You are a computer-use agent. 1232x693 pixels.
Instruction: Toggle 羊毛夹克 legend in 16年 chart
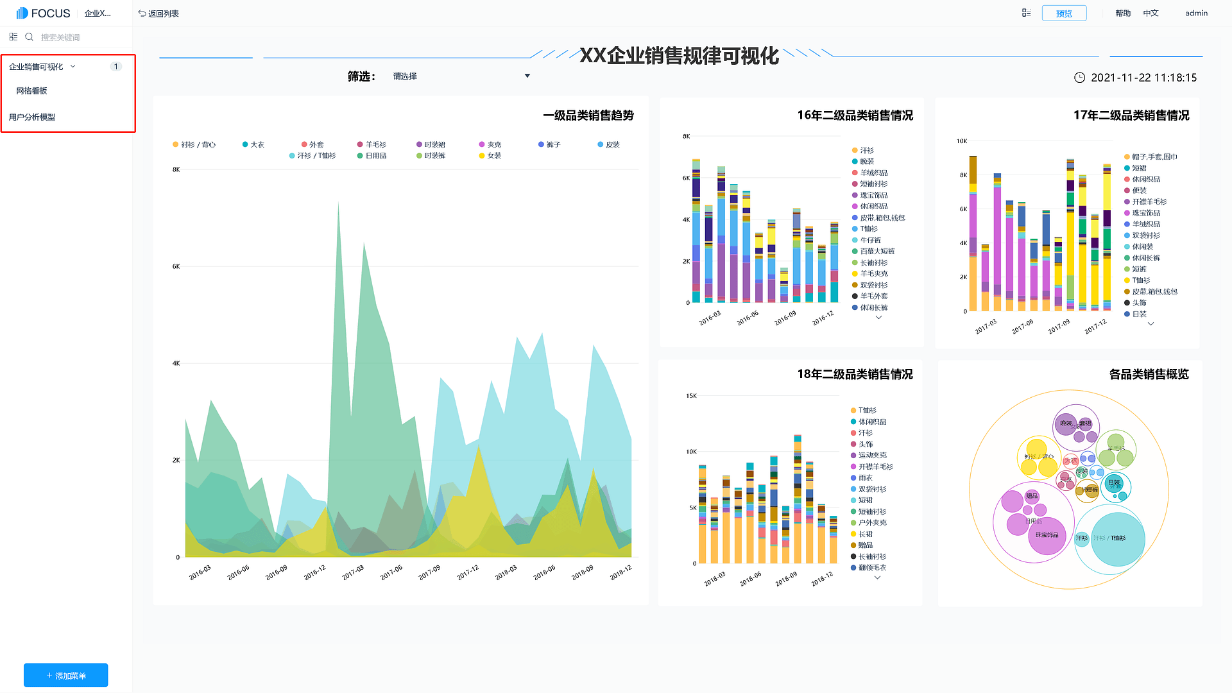click(870, 273)
